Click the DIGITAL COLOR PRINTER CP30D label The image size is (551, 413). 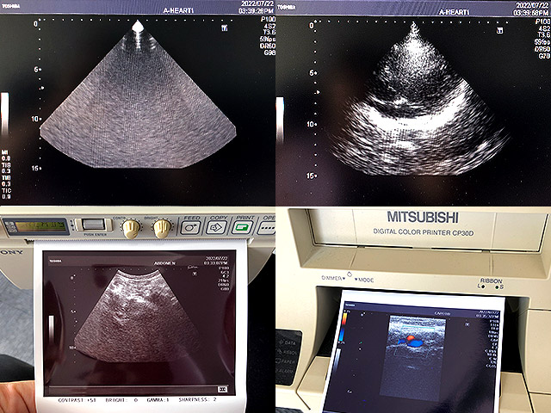[423, 231]
